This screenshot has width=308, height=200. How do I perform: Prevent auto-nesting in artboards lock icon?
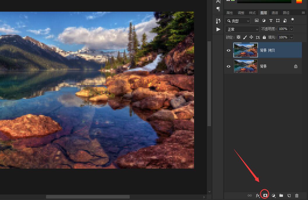pyautogui.click(x=258, y=37)
